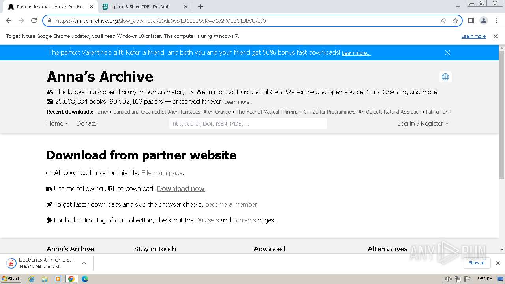Open the Datasets page link

[207, 220]
